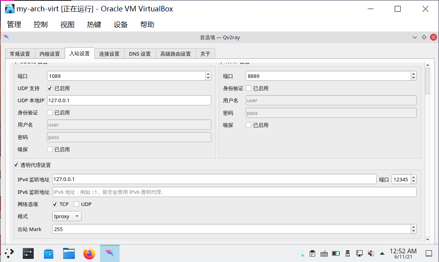Open the file manager from the taskbar

coord(69,253)
